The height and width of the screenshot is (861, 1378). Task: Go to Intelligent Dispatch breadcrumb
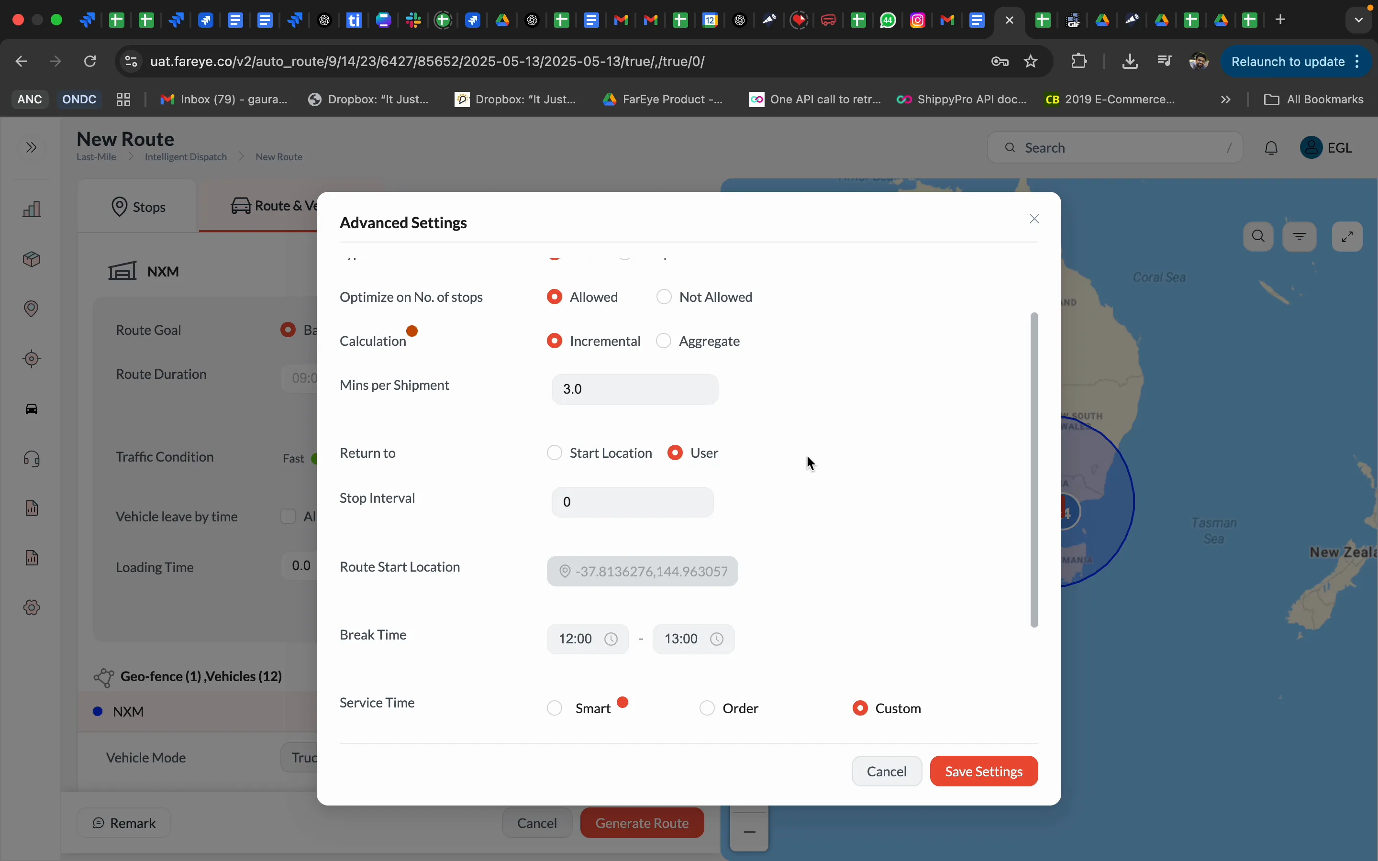tap(186, 156)
